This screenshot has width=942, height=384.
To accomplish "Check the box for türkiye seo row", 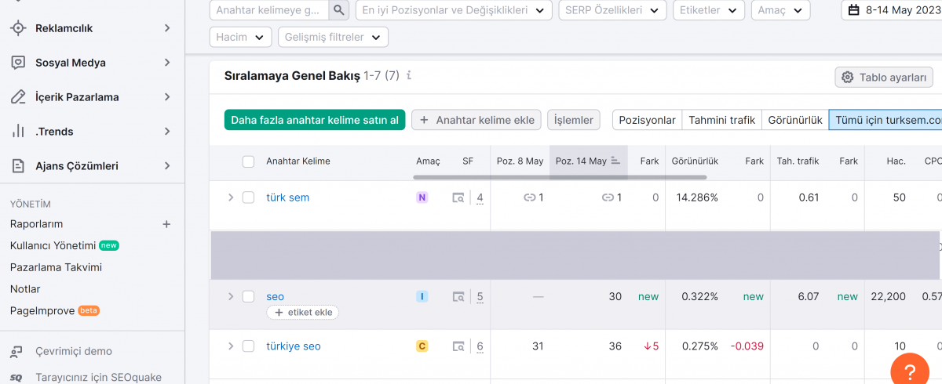I will click(x=248, y=346).
